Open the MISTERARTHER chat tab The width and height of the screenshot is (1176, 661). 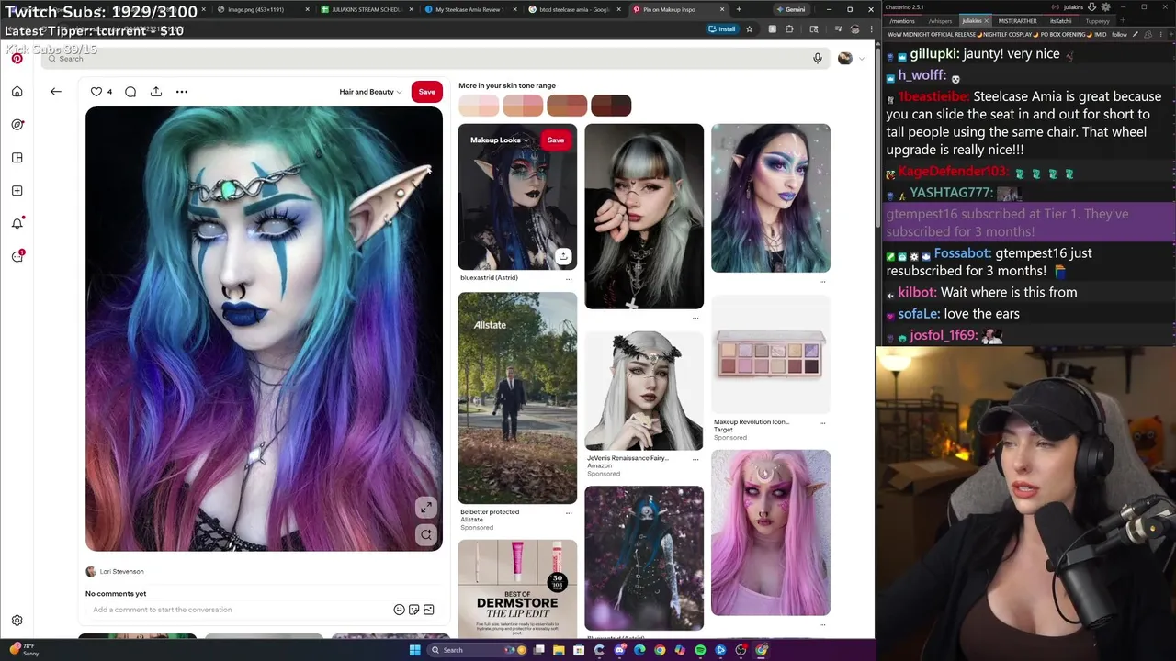click(x=1017, y=20)
